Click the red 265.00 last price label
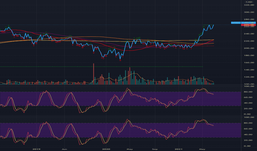The image size is (257, 151). 248,25
